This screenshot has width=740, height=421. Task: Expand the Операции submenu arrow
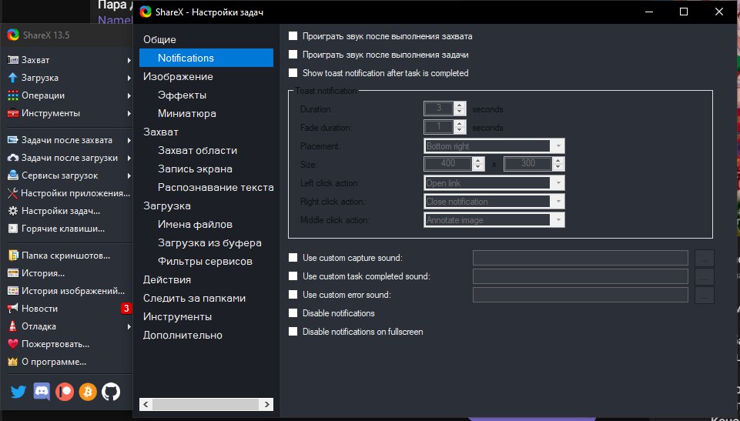(x=129, y=95)
